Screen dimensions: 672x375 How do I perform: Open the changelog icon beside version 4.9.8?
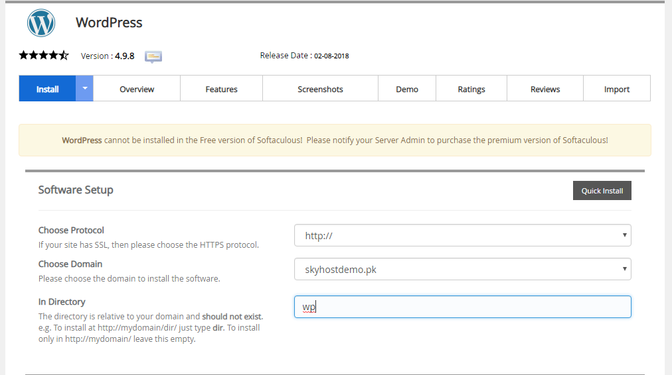[x=153, y=56]
